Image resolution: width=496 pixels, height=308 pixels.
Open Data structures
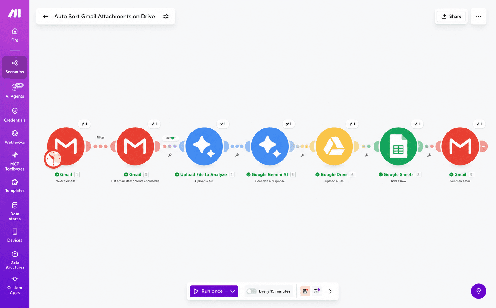(15, 260)
